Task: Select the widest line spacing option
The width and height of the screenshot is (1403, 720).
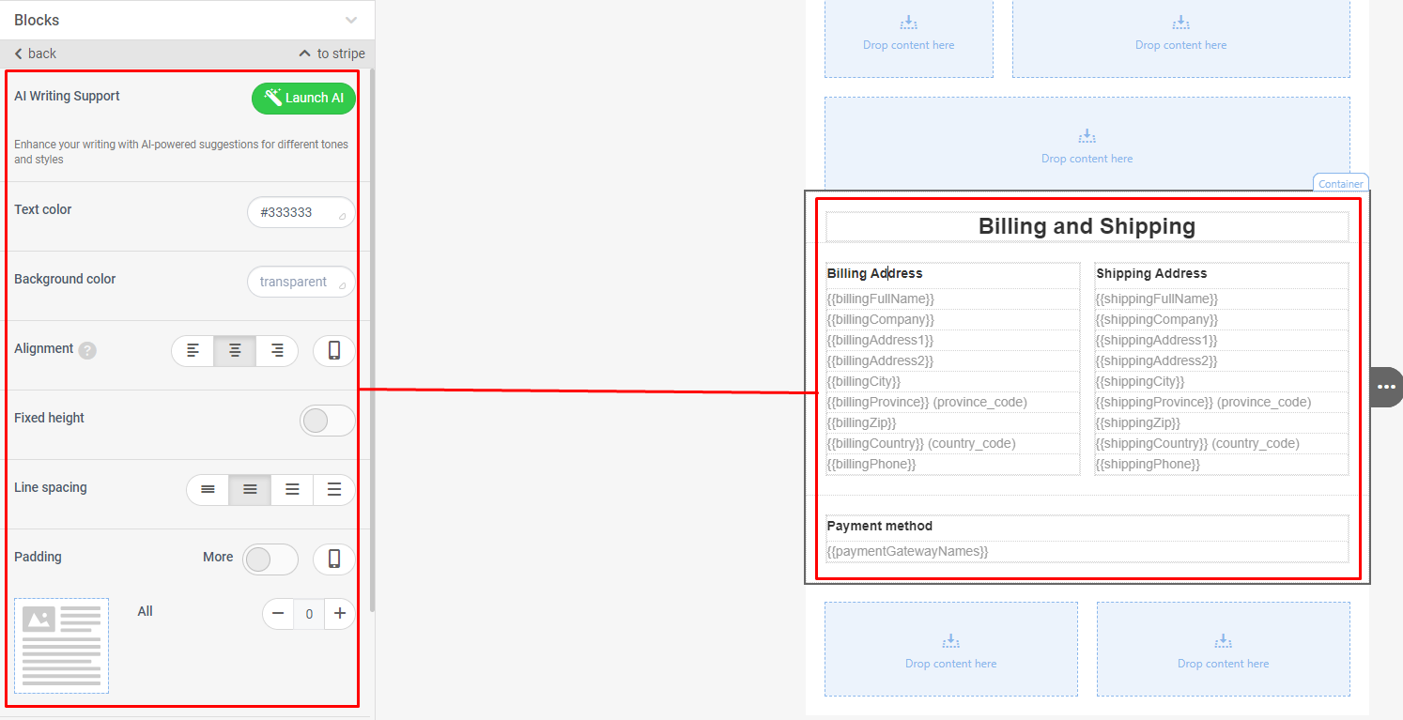Action: coord(334,490)
